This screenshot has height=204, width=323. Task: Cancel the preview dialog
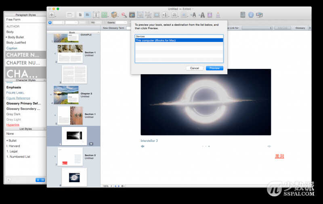[194, 68]
